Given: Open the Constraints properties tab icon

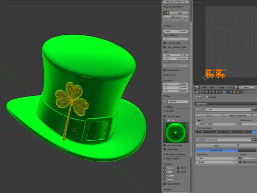Looking at the screenshot, I should tap(221, 92).
